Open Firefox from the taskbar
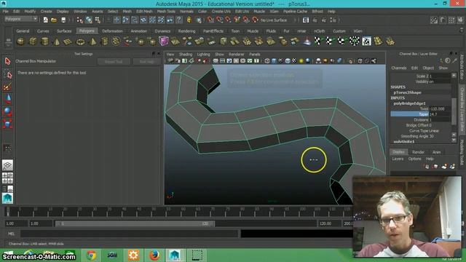Screen dimensions: 466x262 (x=154, y=255)
